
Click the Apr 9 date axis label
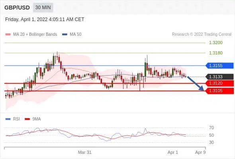tap(200, 152)
